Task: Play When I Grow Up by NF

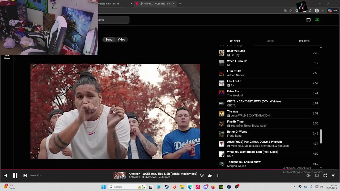Action: 268,63
